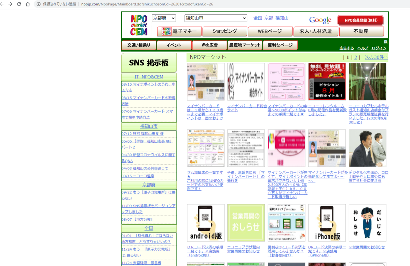Open the 全国 sidebar section link

(x=149, y=228)
